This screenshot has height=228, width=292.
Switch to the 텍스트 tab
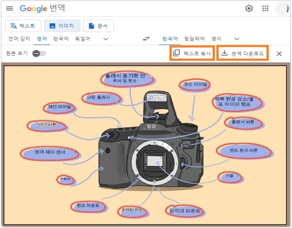pyautogui.click(x=23, y=26)
